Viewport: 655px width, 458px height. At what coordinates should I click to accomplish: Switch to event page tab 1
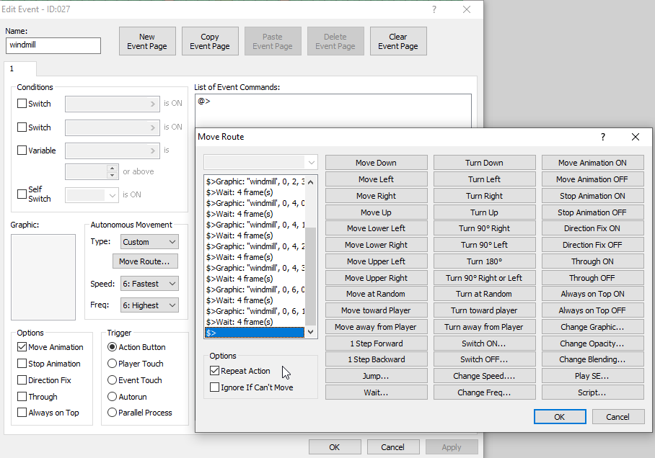12,68
